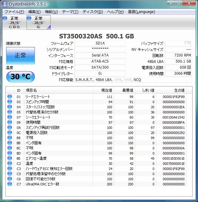Viewport: 198px width, 202px height.
Task: Click the serial number field with asterisks
Action: click(100, 50)
